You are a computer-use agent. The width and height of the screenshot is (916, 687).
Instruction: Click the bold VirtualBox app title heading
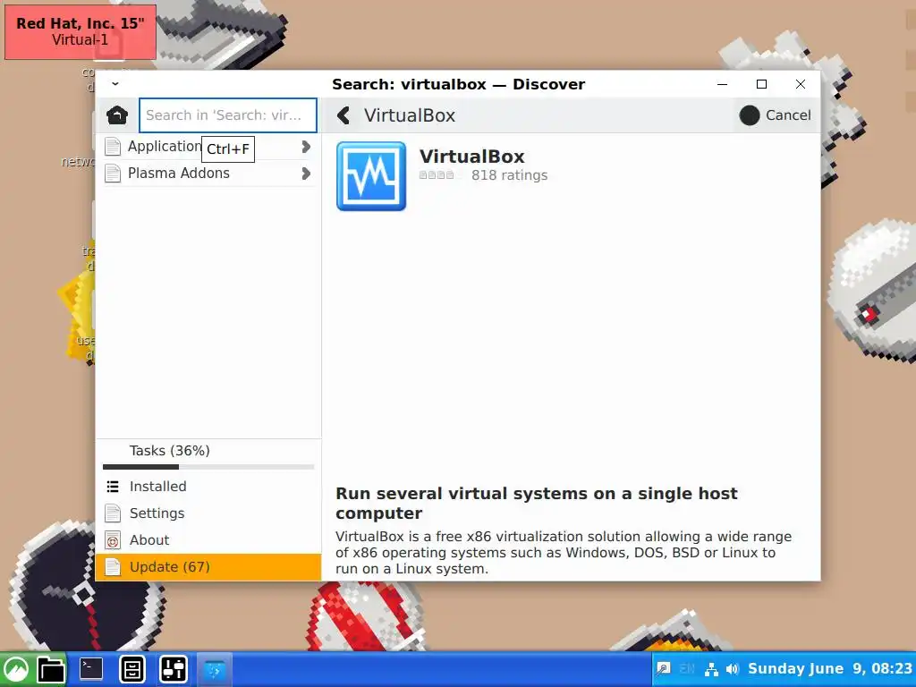(472, 157)
